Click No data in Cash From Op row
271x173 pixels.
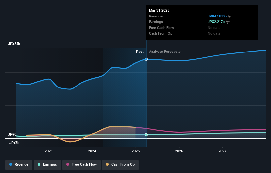coord(214,34)
